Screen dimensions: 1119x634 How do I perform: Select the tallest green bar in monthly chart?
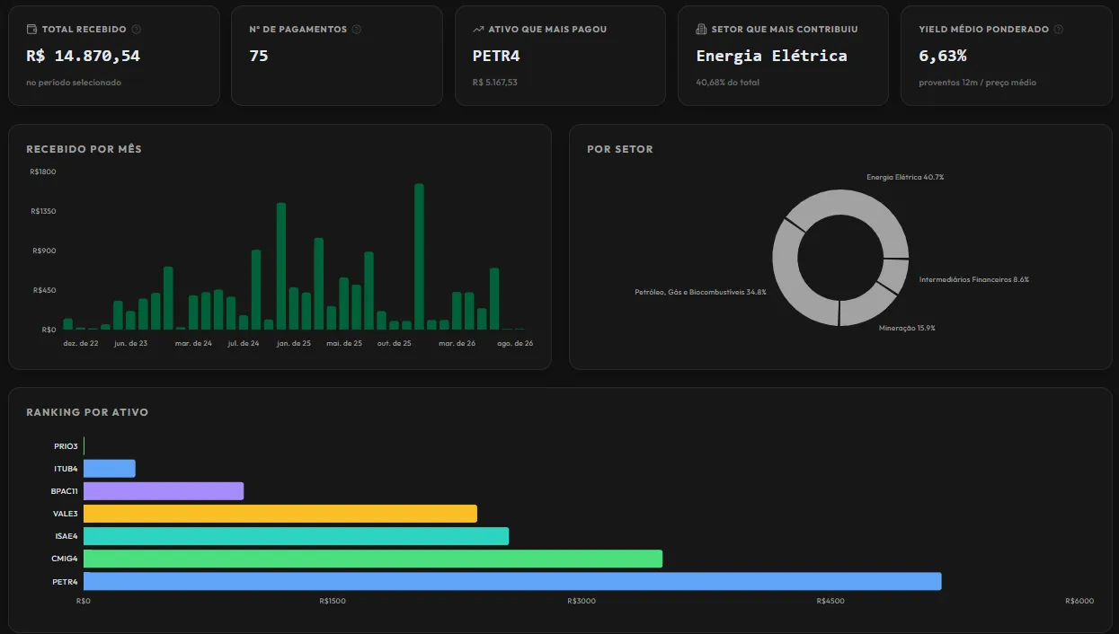coord(419,257)
